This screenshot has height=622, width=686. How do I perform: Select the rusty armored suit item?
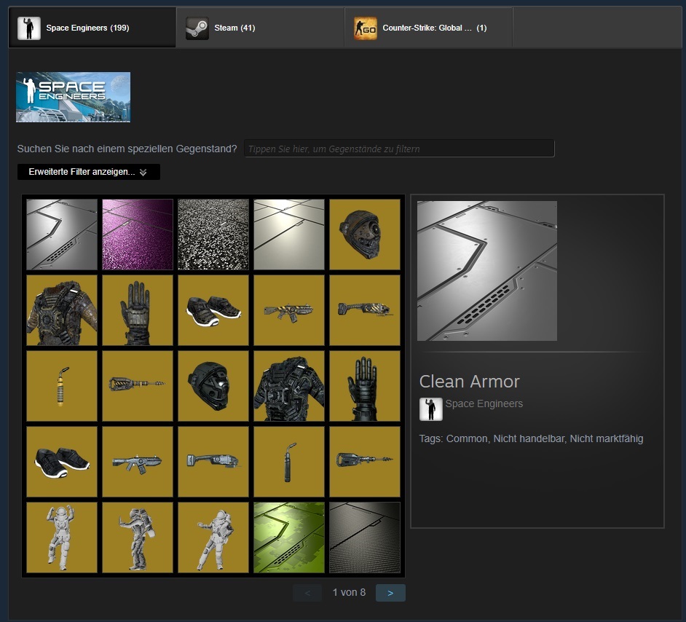62,310
